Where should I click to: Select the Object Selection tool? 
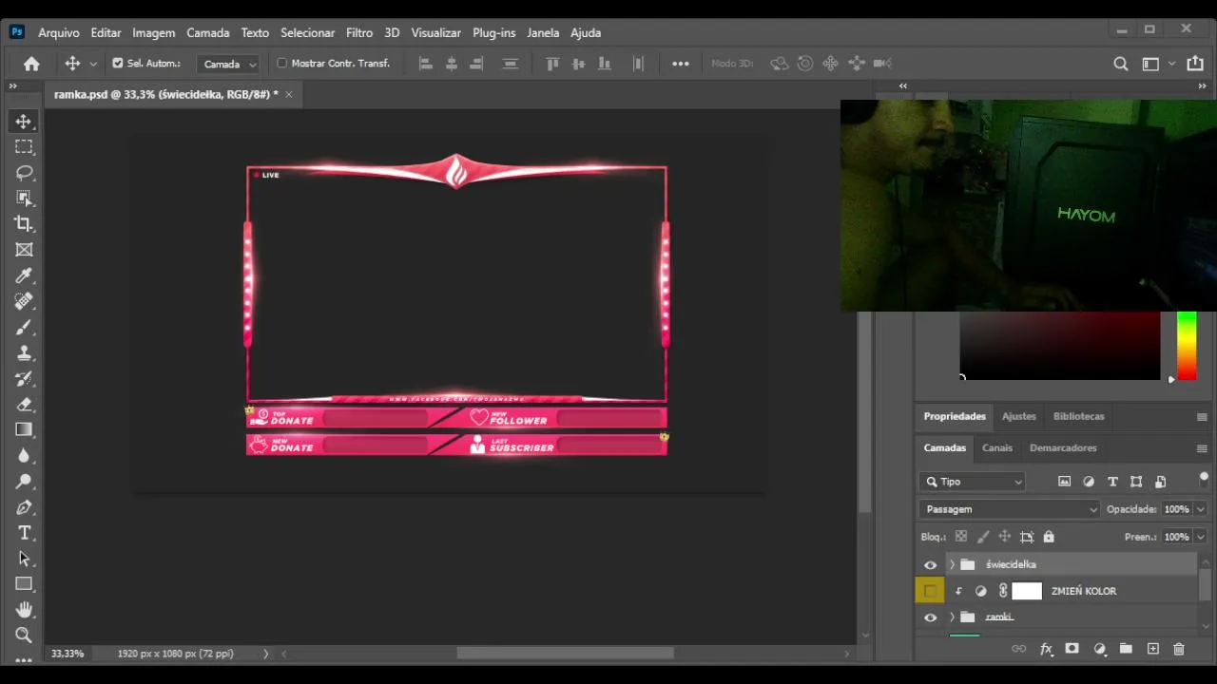click(x=24, y=199)
